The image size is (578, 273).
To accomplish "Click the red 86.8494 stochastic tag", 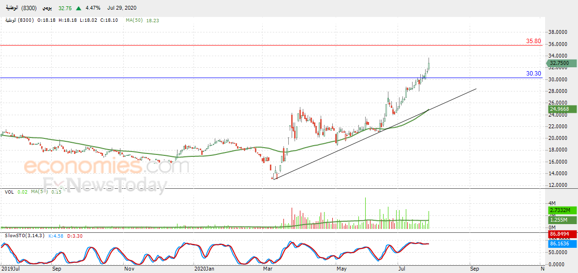I will pos(563,234).
